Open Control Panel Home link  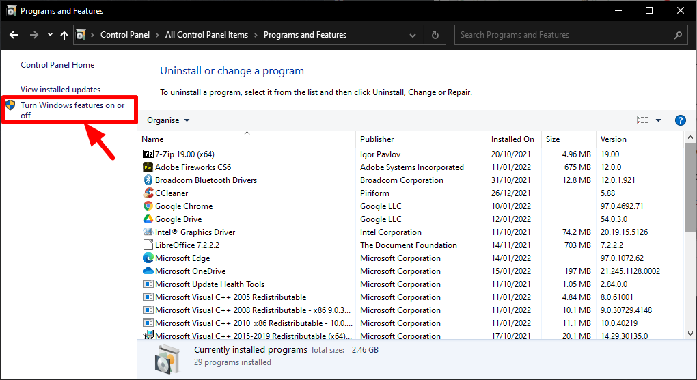[57, 65]
